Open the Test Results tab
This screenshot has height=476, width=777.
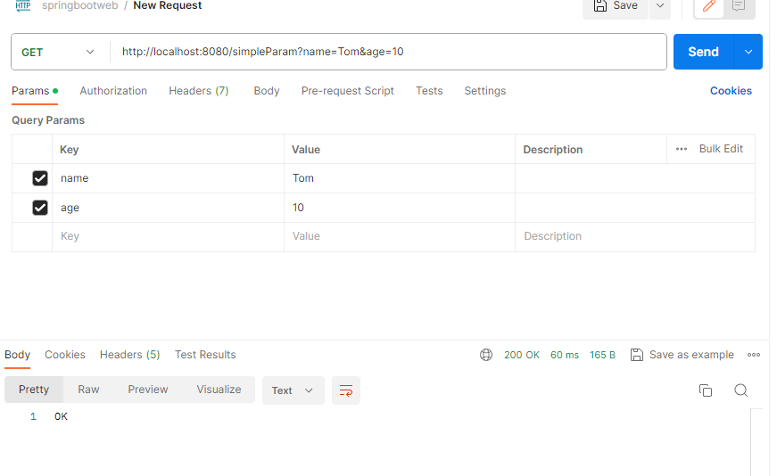[x=205, y=355]
